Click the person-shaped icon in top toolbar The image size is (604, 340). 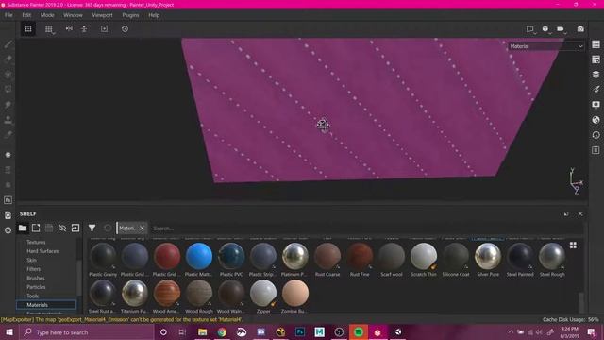pyautogui.click(x=84, y=29)
